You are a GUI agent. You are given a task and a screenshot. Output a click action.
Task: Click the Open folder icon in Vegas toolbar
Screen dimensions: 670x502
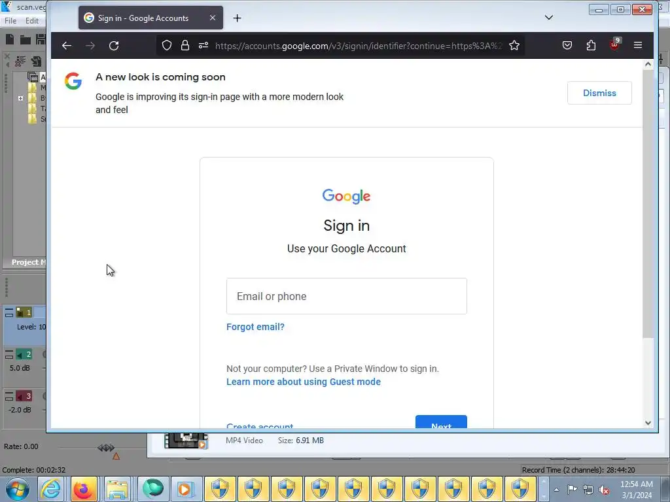pyautogui.click(x=26, y=40)
